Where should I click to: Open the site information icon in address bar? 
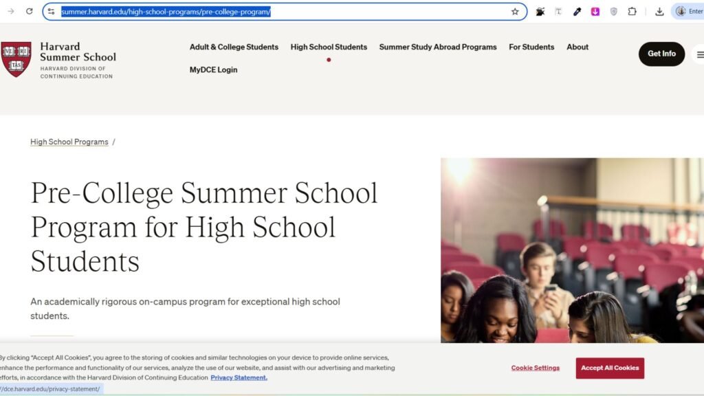(52, 12)
